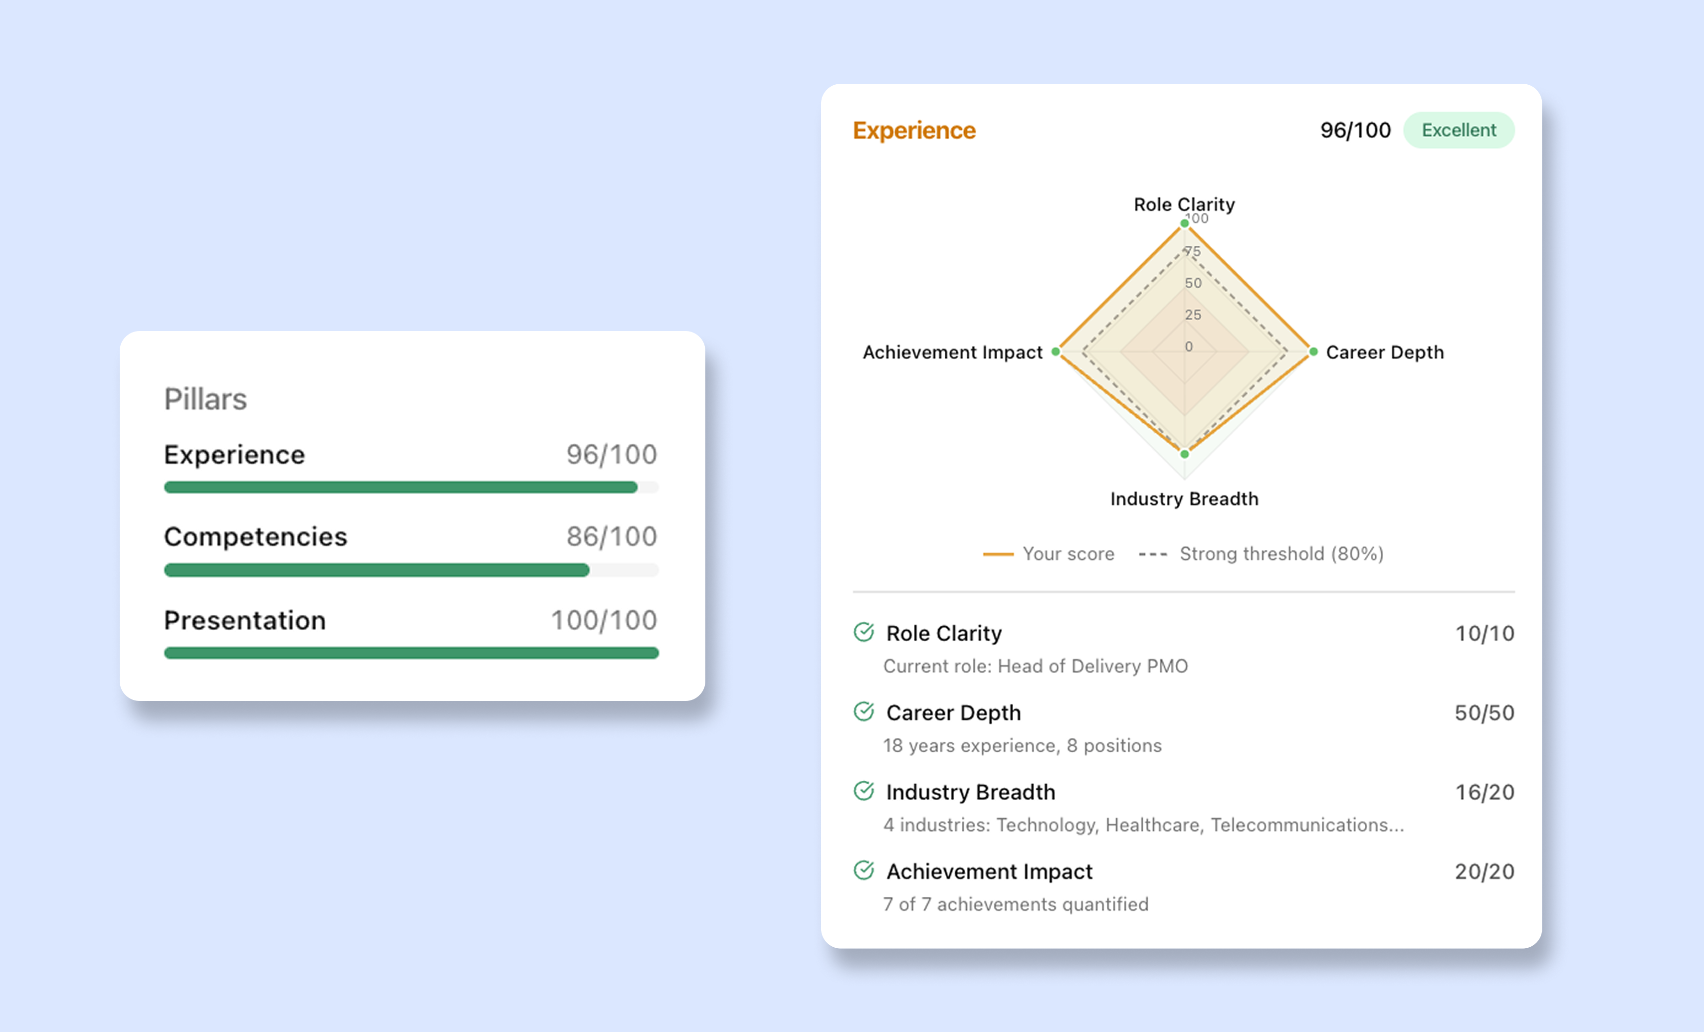Click the green checkmark beside Career Depth
Viewport: 1704px width, 1032px height.
[x=865, y=712]
